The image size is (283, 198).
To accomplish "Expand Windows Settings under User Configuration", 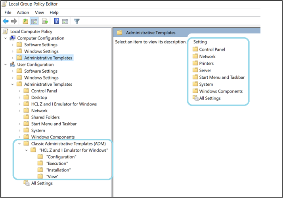I will pos(13,78).
